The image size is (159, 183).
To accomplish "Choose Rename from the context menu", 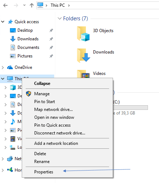I will pyautogui.click(x=67, y=162).
